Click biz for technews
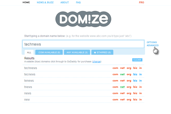 pyautogui.click(x=135, y=68)
